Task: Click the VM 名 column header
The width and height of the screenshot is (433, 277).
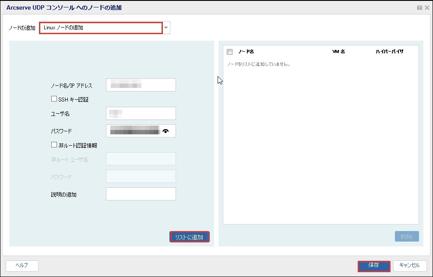Action: pos(338,52)
